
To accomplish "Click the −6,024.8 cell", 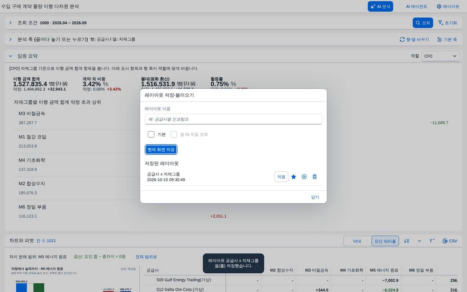I will [x=390, y=290].
